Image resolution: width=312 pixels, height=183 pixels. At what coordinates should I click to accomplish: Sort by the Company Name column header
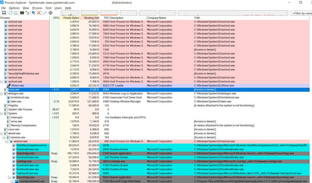(x=170, y=18)
